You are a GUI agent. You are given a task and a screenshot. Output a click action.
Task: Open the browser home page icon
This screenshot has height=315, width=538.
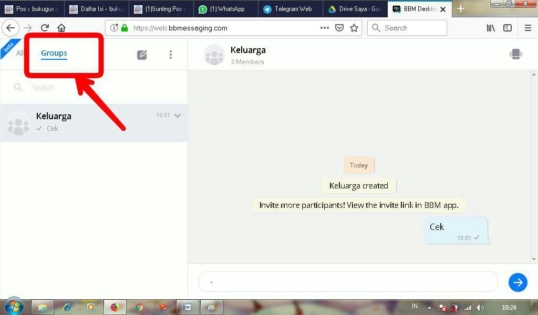pos(61,28)
